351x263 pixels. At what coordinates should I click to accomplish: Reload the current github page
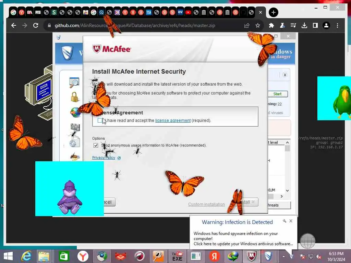point(36,25)
